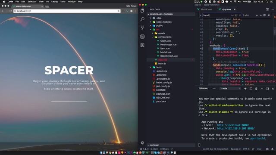Expand the tests folder
Image resolution: width=276 pixels, height=155 pixels.
[151, 67]
